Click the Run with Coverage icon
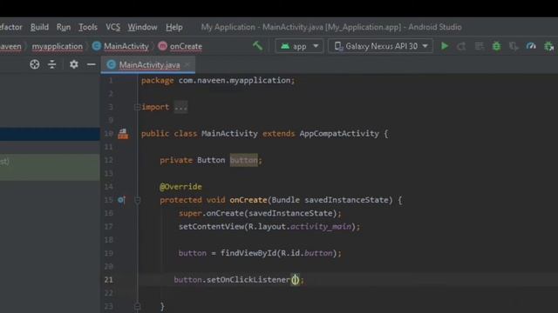 [514, 46]
